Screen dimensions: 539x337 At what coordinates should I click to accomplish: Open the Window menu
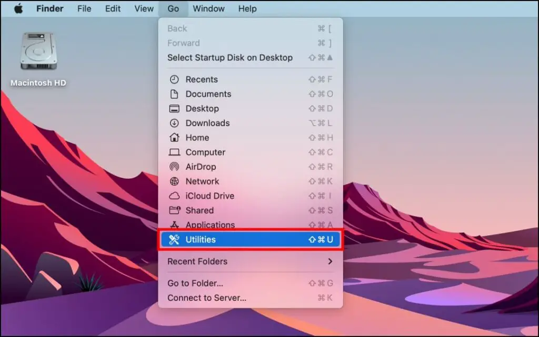pyautogui.click(x=208, y=8)
